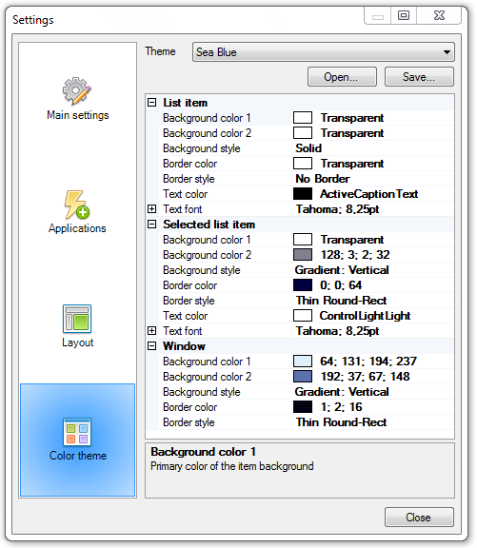477x548 pixels.
Task: Click the Color theme label
Action: 78,456
